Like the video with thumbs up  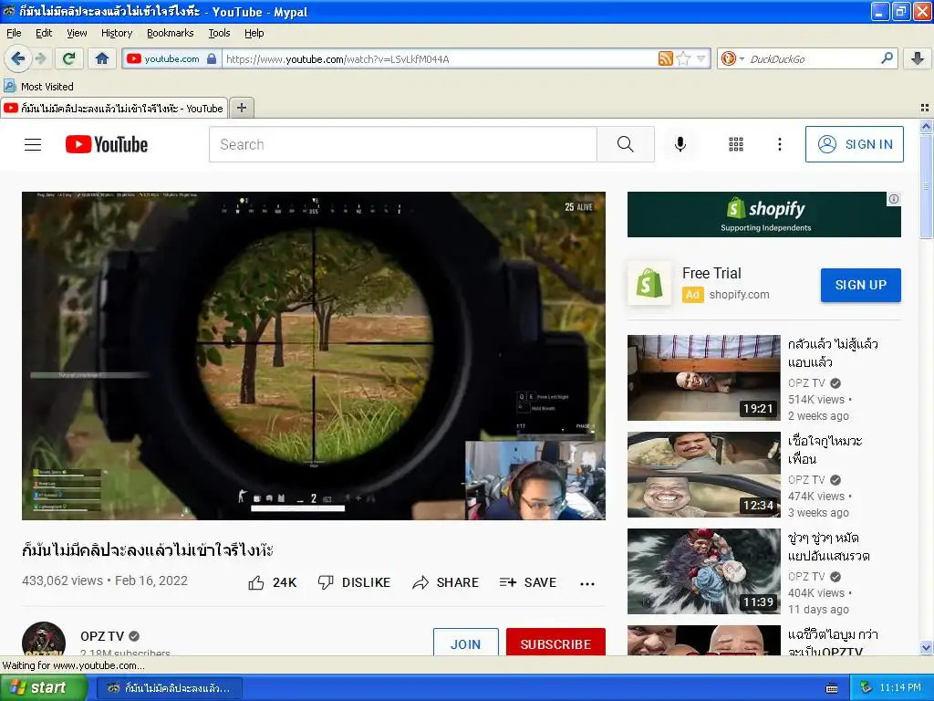(x=272, y=582)
